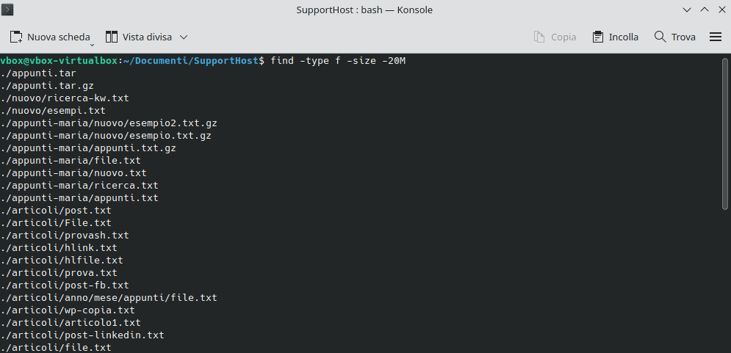Image resolution: width=731 pixels, height=353 pixels.
Task: Click the ./appunti-maria/ricerca.txt output line
Action: coord(79,185)
